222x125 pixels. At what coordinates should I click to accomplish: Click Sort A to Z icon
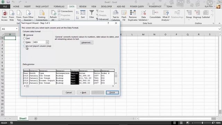tap(77, 12)
